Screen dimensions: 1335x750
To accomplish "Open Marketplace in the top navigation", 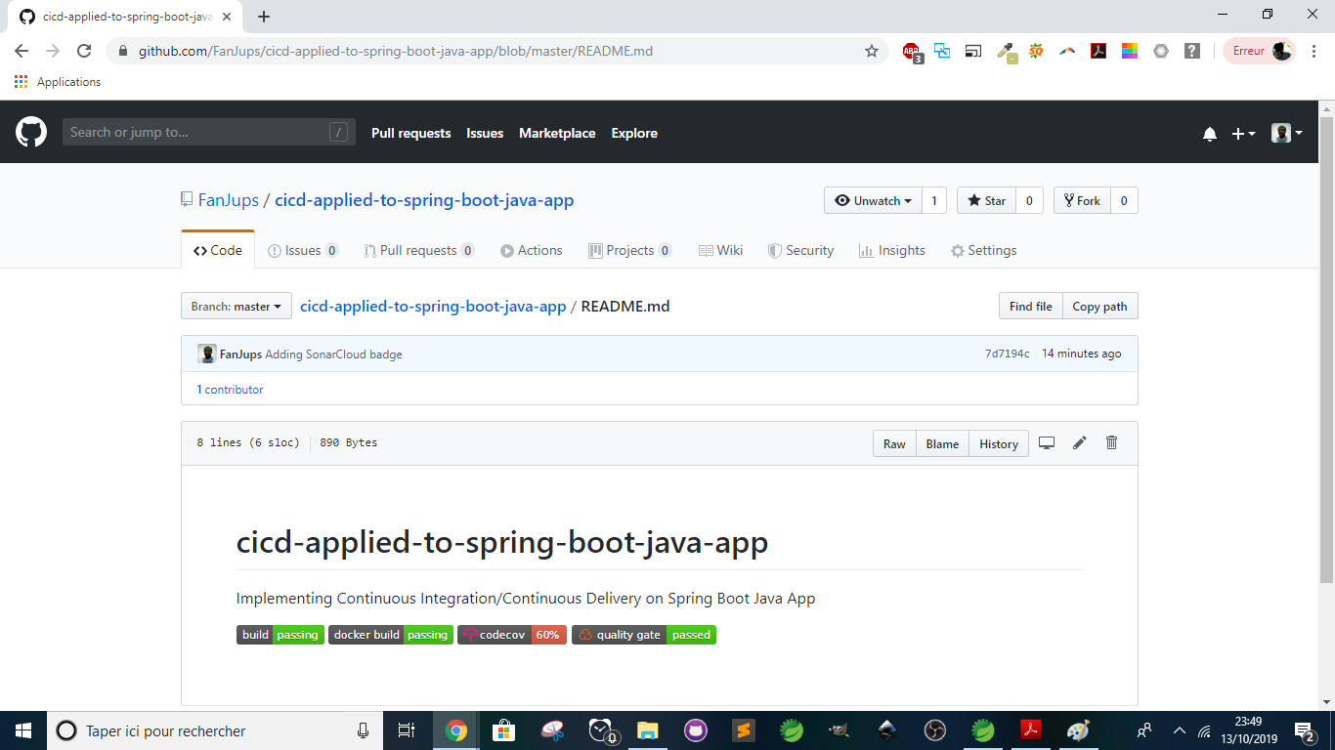I will (556, 133).
